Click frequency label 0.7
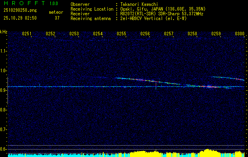The width and height of the screenshot is (248, 157). (3, 130)
